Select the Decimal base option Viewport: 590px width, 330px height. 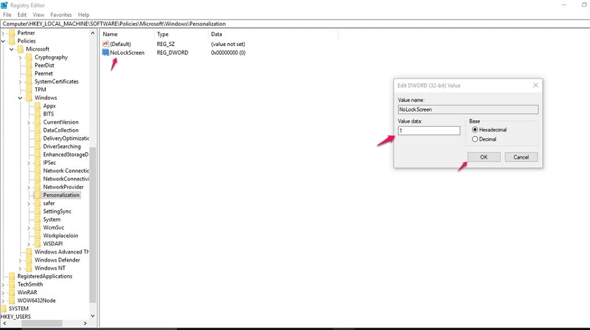475,139
